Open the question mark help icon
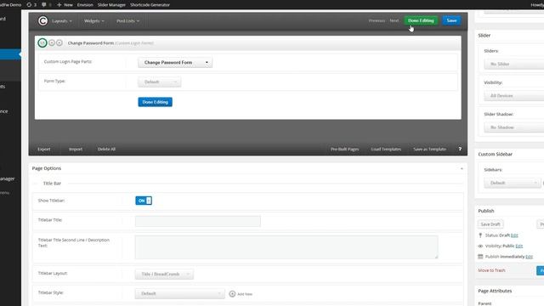Screen dimensions: 544x306 (460, 150)
